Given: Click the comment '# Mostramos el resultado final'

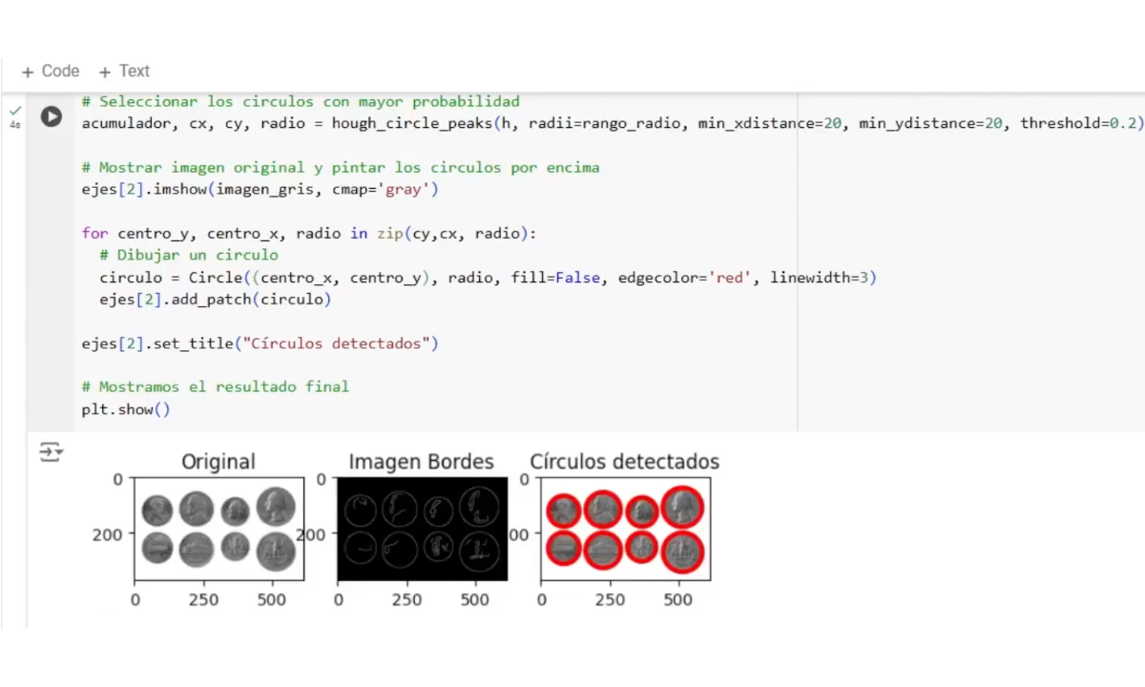Looking at the screenshot, I should 216,387.
